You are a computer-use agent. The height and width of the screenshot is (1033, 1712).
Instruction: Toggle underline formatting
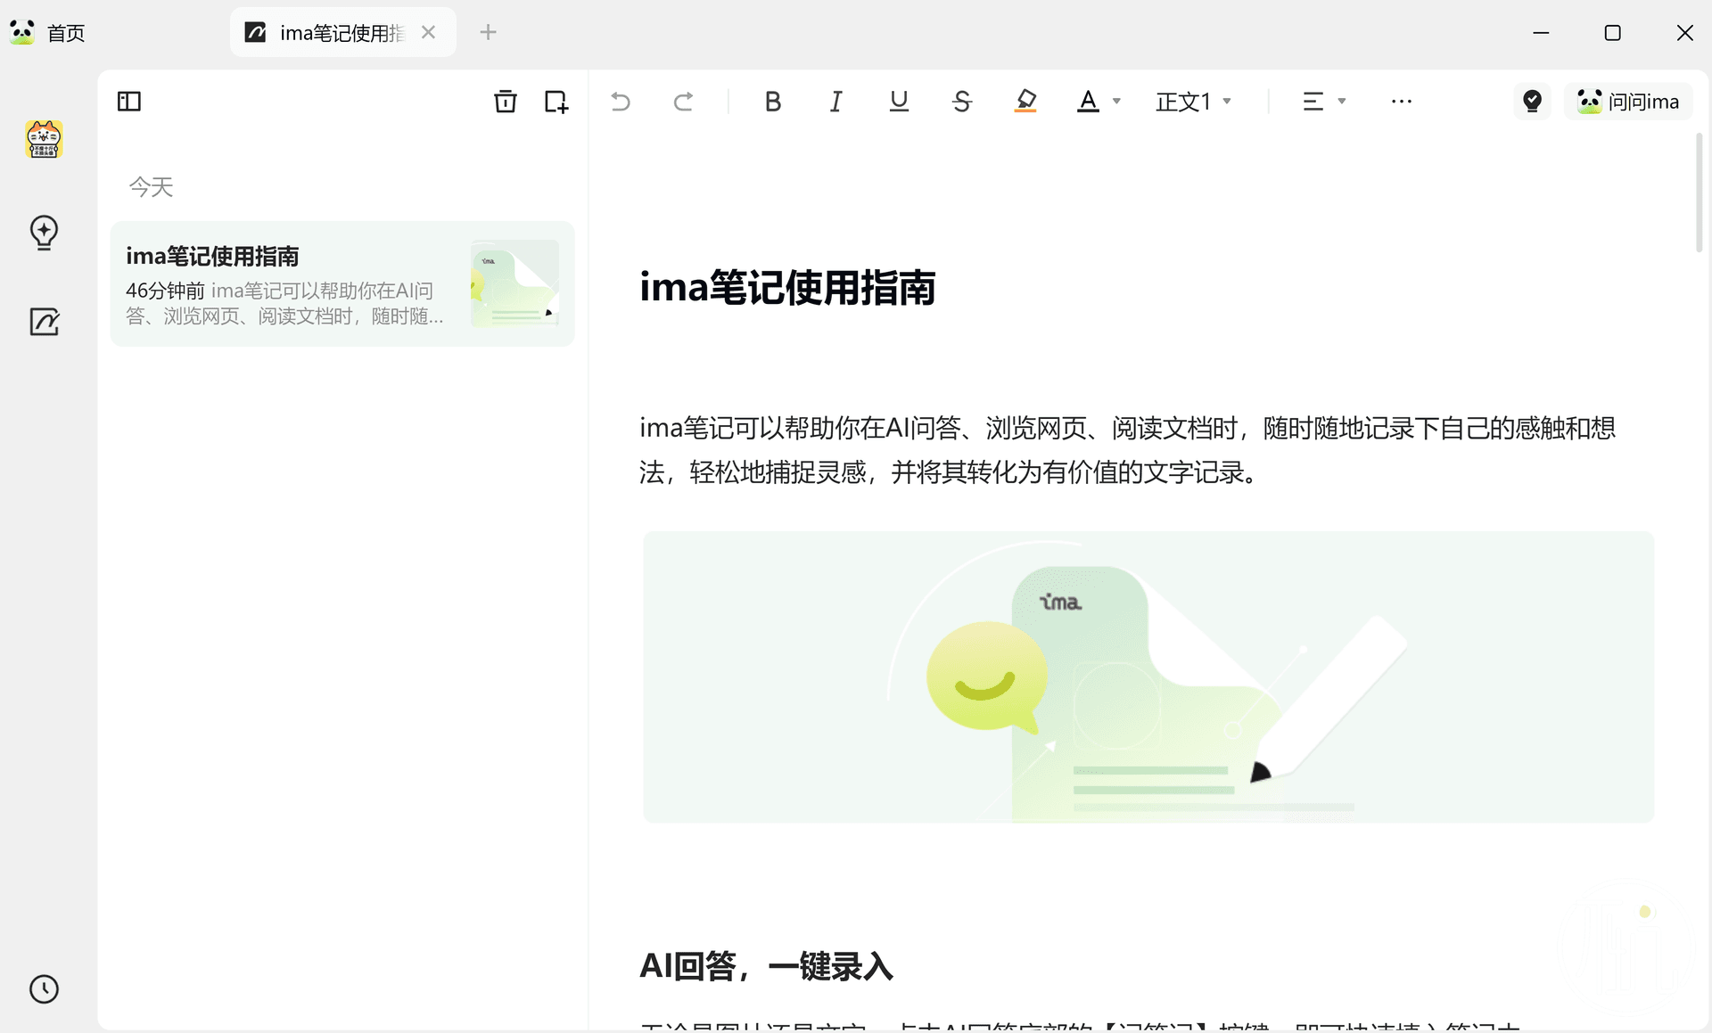[x=899, y=102]
